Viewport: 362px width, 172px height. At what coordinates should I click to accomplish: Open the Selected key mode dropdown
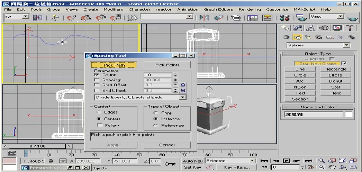point(231,161)
